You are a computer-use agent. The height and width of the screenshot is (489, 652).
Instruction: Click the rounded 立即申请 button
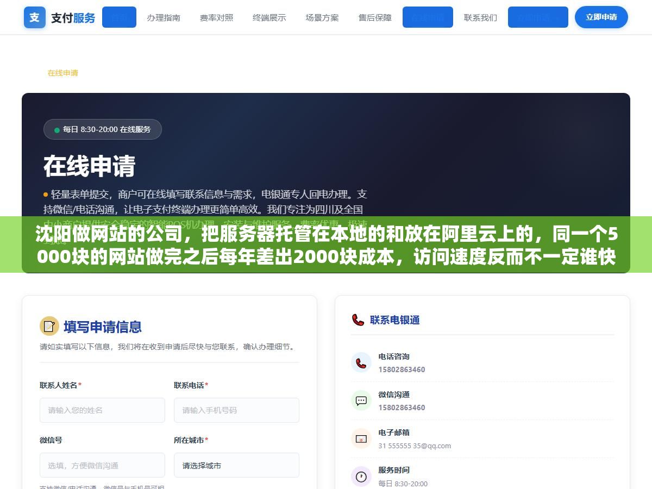(x=601, y=17)
